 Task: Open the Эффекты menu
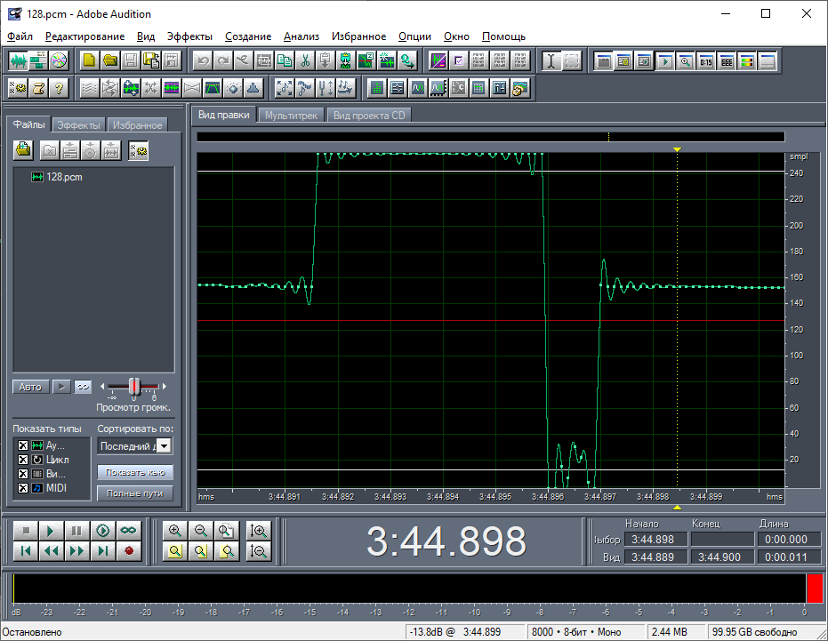190,36
